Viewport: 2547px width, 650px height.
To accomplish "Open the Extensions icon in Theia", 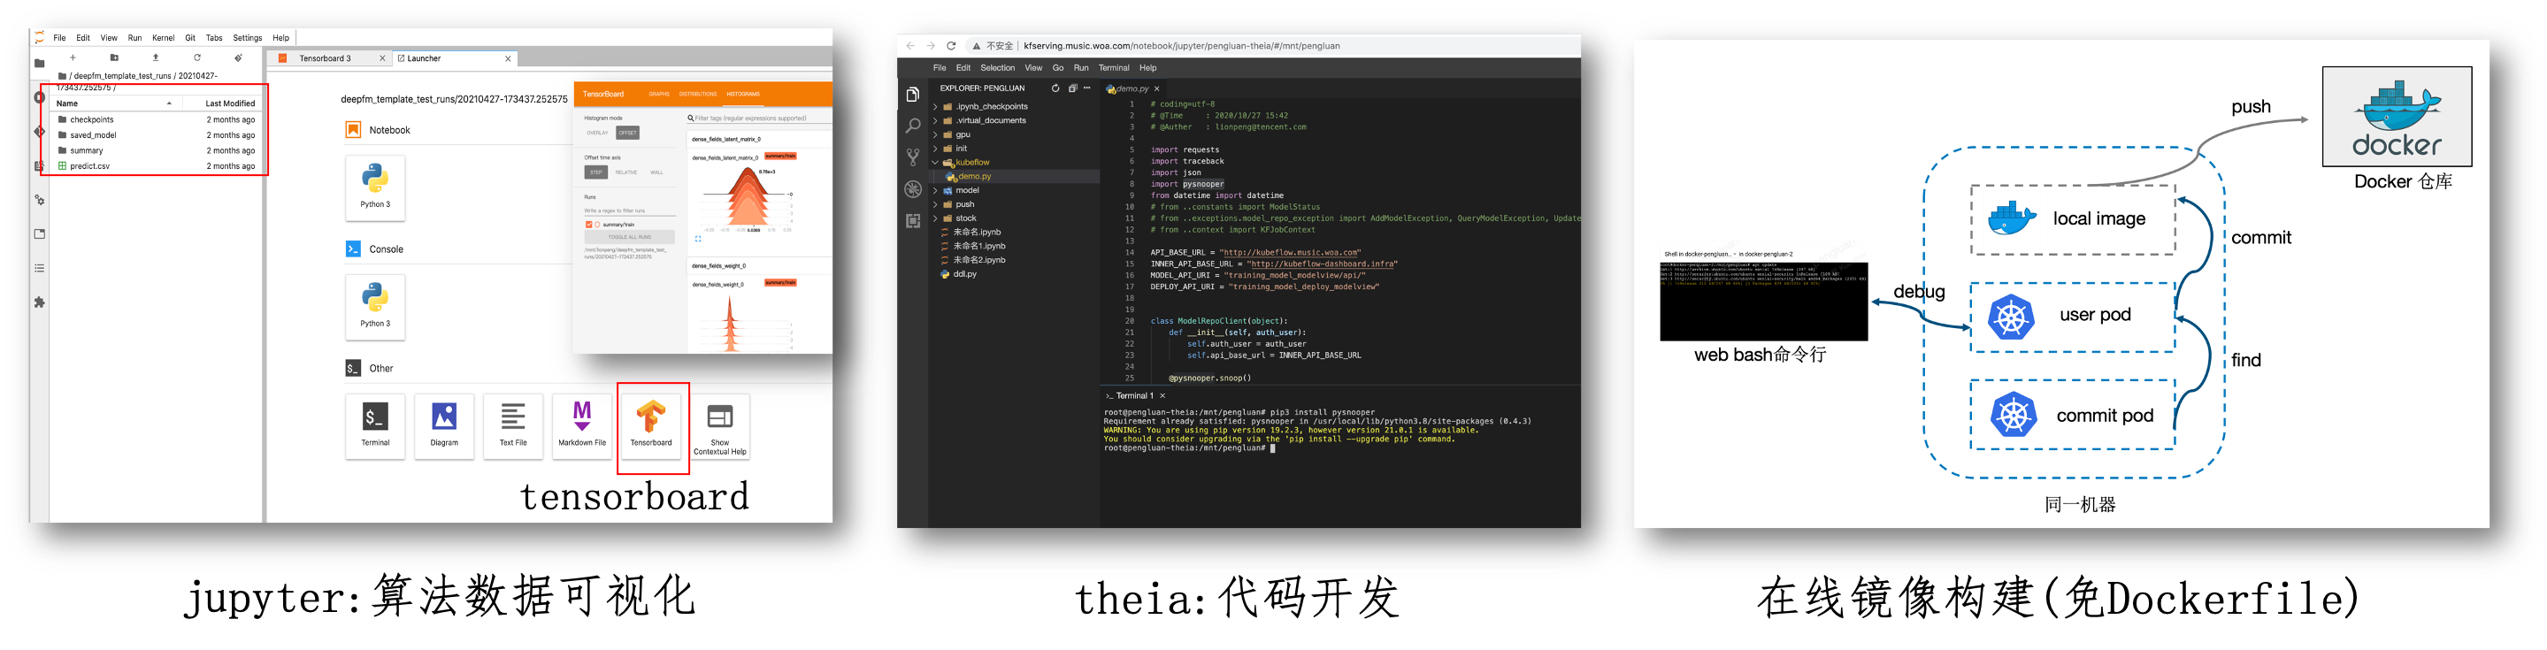I will point(913,220).
